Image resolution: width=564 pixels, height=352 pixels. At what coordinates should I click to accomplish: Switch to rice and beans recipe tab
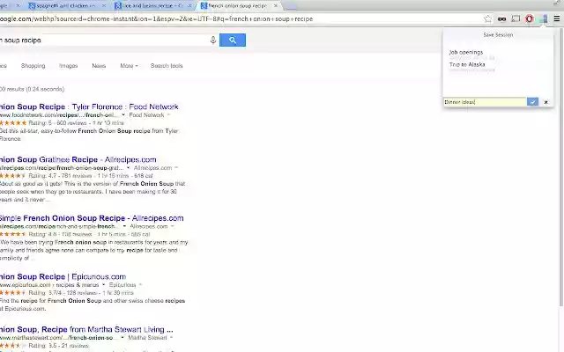[x=152, y=6]
